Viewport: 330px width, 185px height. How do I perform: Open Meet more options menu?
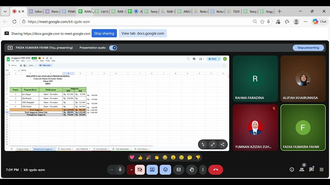(203, 170)
